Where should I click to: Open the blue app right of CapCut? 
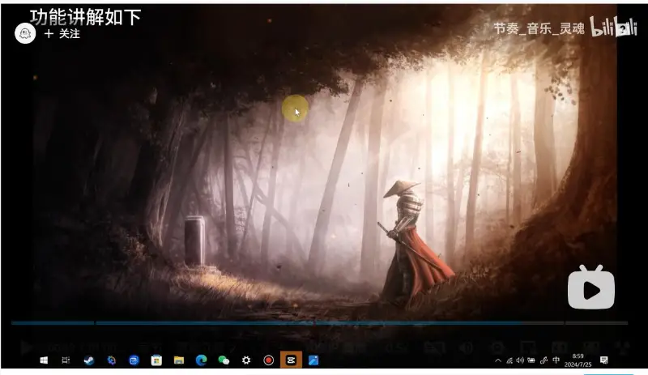[313, 360]
